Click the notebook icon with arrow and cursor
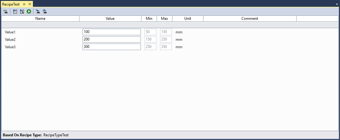 pyautogui.click(x=22, y=12)
